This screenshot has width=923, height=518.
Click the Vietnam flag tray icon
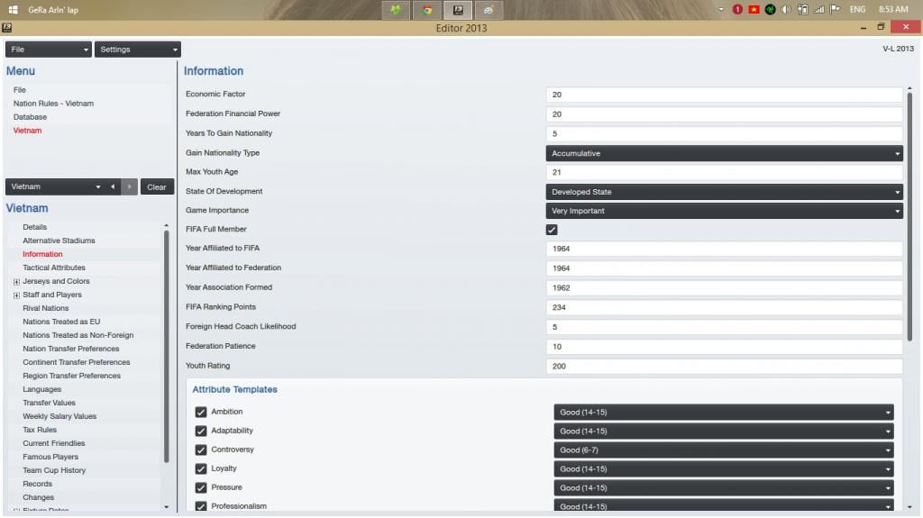click(754, 9)
